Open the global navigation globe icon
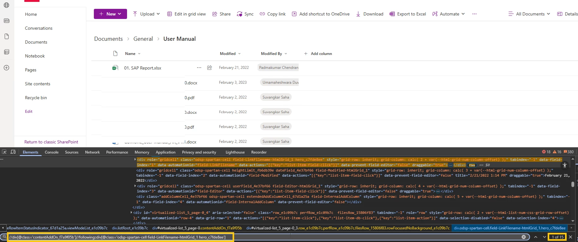The height and width of the screenshot is (242, 578). pyautogui.click(x=6, y=5)
